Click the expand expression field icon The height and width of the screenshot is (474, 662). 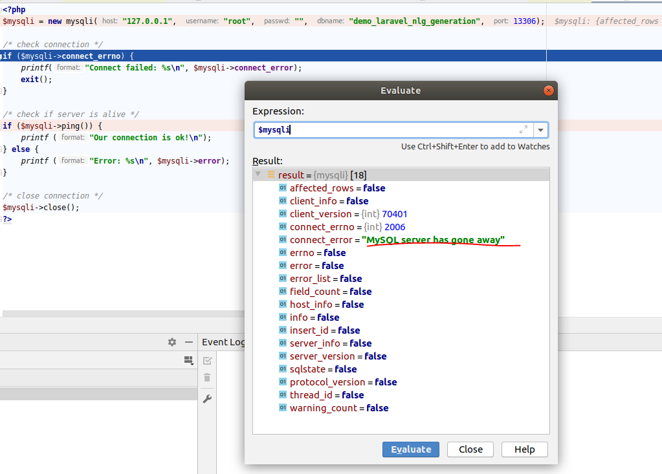524,129
